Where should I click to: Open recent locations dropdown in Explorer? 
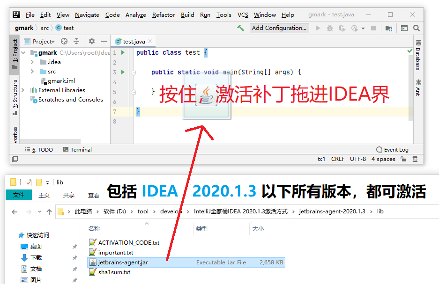[39, 212]
